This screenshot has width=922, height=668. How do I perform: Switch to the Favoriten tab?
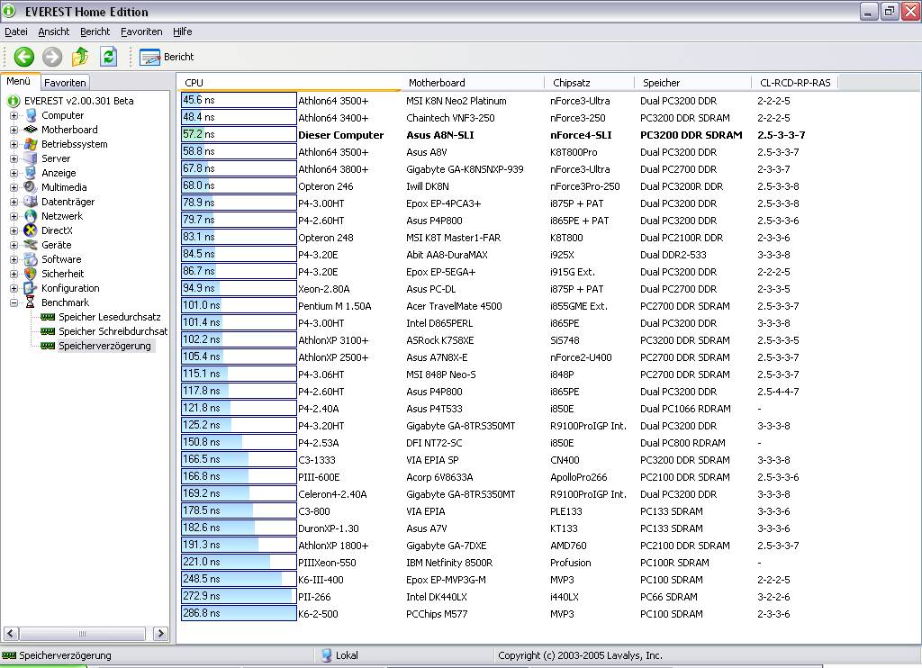click(65, 82)
